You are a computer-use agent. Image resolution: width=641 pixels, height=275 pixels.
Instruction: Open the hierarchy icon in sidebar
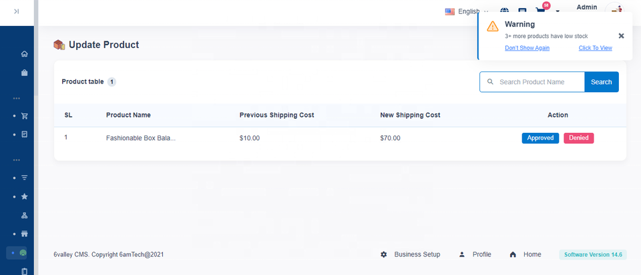25,216
